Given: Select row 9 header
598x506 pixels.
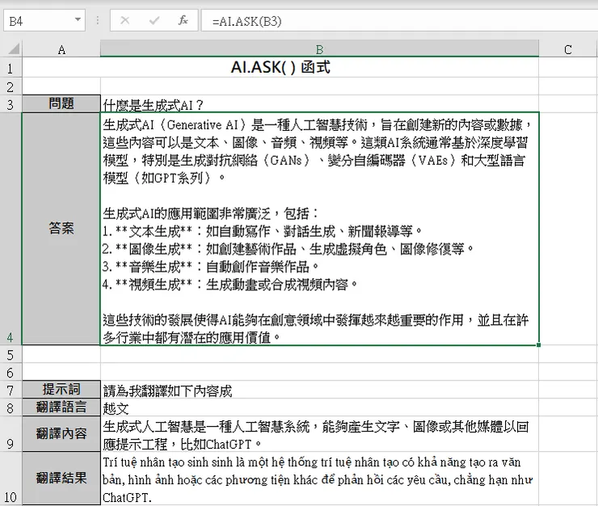Looking at the screenshot, I should click(x=11, y=434).
